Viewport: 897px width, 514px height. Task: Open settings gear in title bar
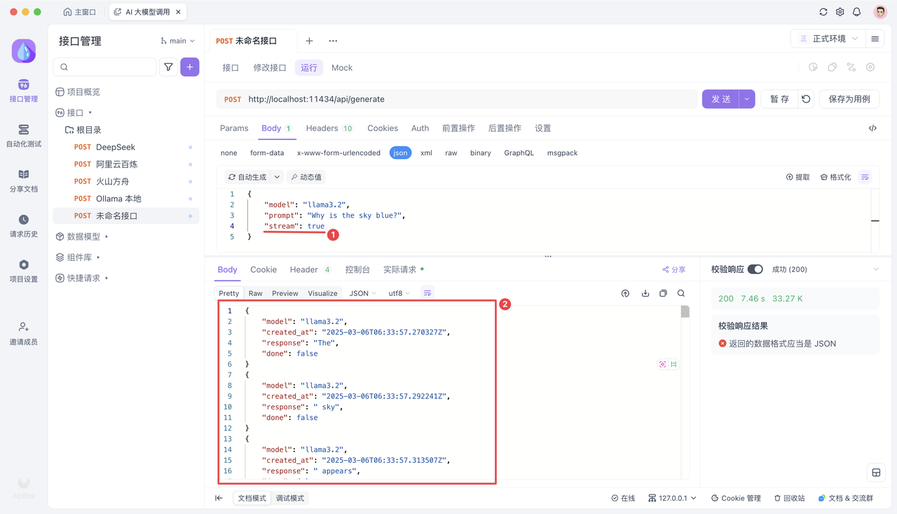840,12
